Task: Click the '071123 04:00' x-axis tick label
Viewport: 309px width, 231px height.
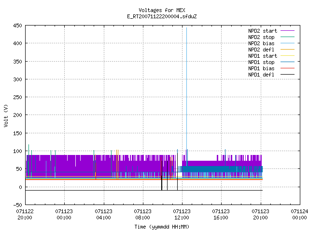Action: coord(103,215)
